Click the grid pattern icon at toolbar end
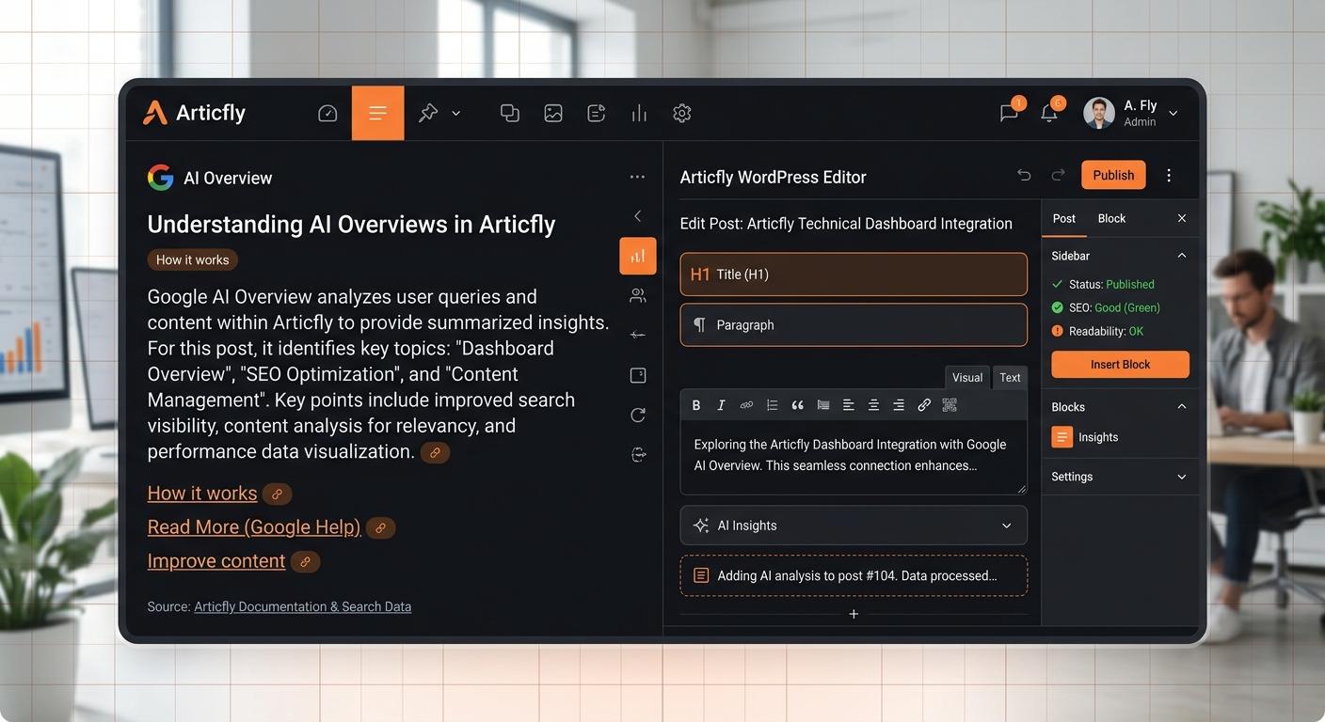Viewport: 1325px width, 722px height. click(950, 405)
